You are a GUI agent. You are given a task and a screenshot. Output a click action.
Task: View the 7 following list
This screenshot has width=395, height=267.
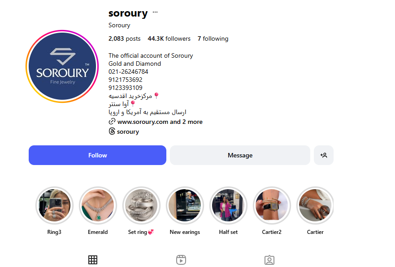pos(213,38)
